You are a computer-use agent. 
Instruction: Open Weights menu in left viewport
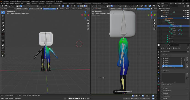(29, 6)
